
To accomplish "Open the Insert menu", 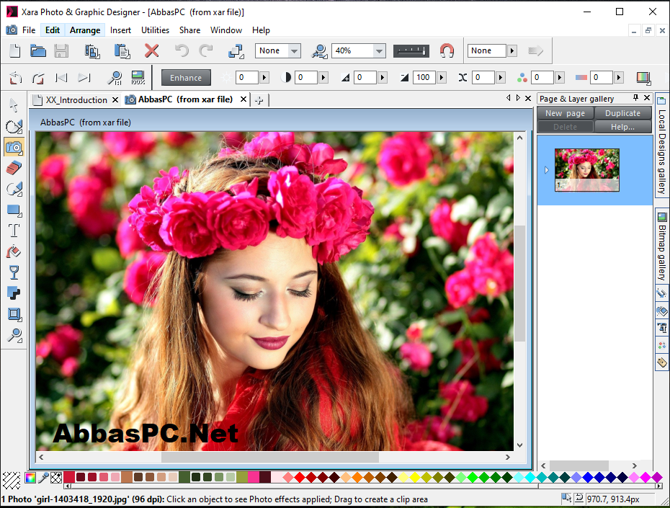I will point(120,30).
